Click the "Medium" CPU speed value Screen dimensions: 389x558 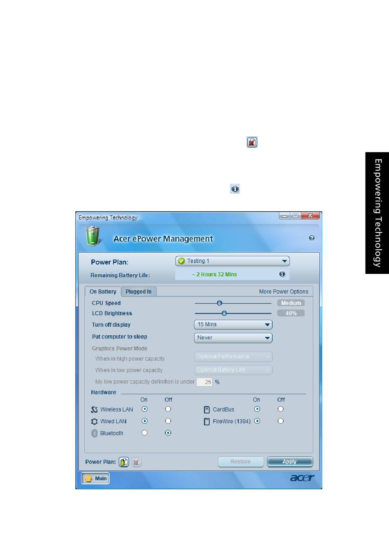(291, 303)
